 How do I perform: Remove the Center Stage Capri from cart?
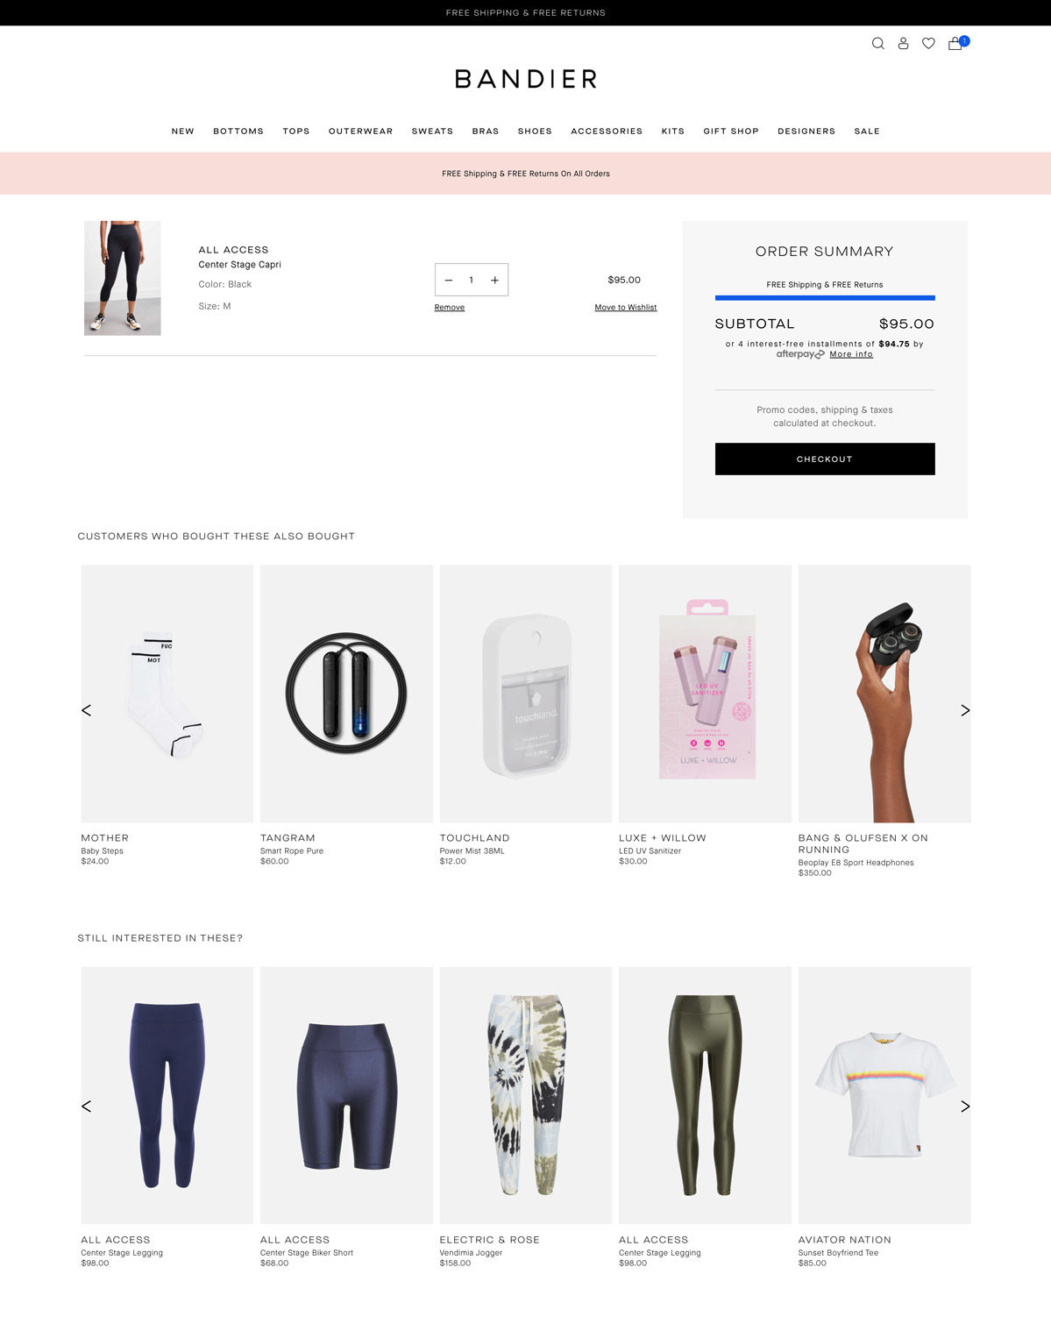click(x=450, y=308)
